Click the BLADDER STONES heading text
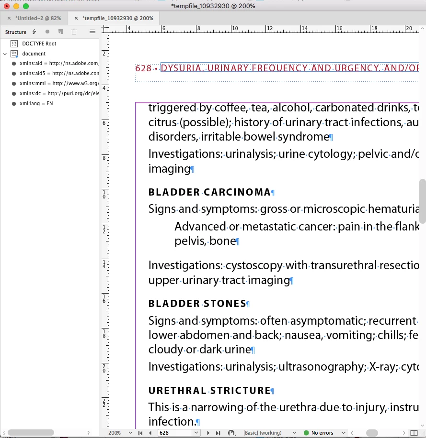The image size is (426, 438). pyautogui.click(x=197, y=304)
